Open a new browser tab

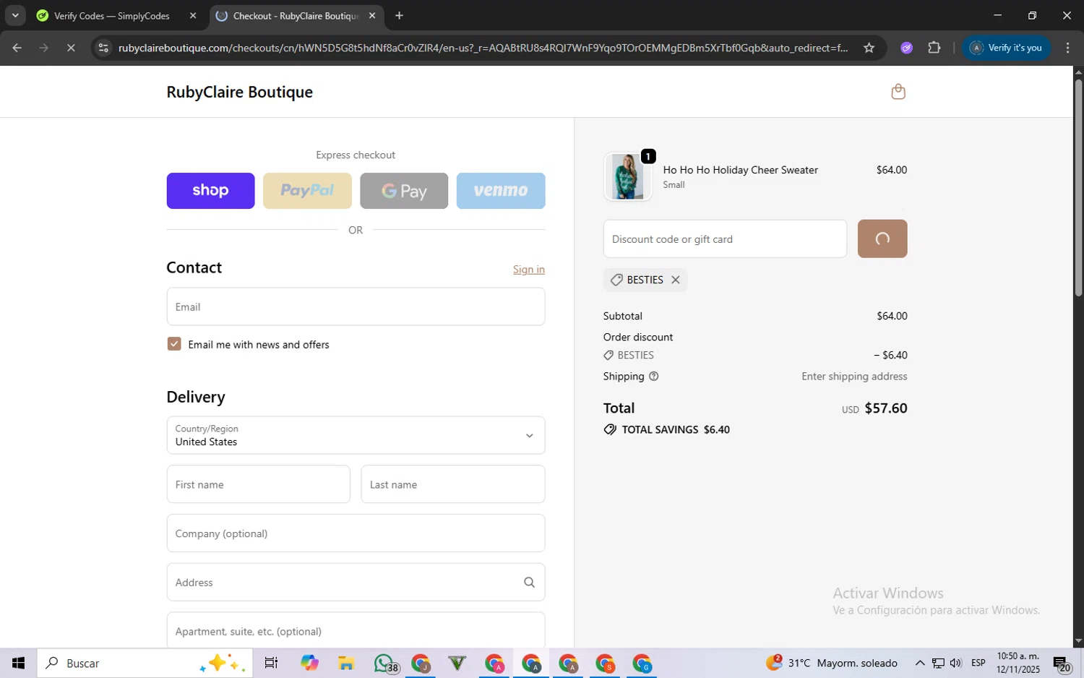pos(399,15)
